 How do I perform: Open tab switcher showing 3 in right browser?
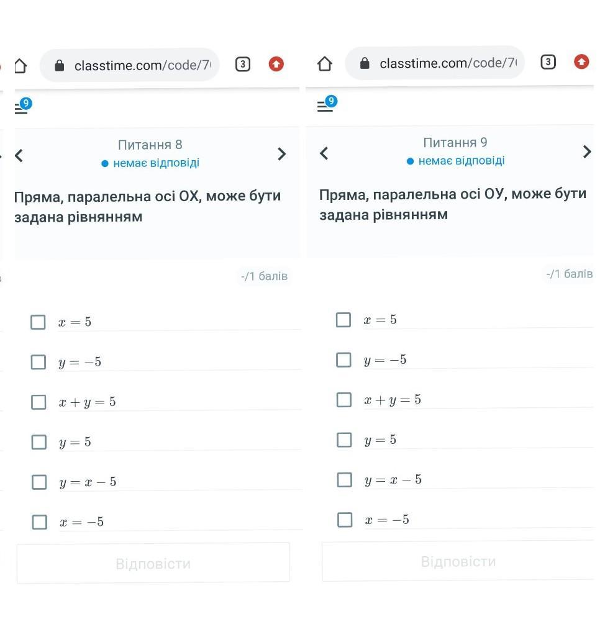pos(548,62)
